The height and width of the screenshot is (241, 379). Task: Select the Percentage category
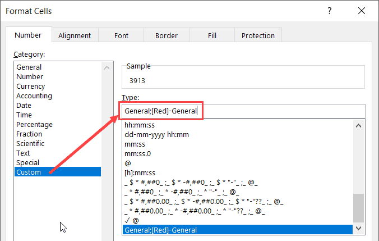(34, 125)
